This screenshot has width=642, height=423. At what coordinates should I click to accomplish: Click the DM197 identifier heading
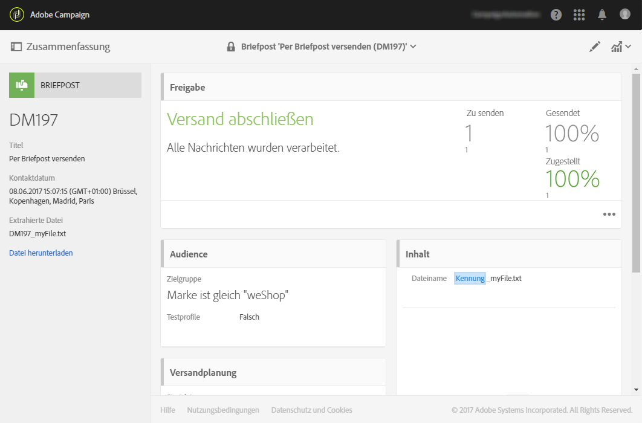[34, 120]
